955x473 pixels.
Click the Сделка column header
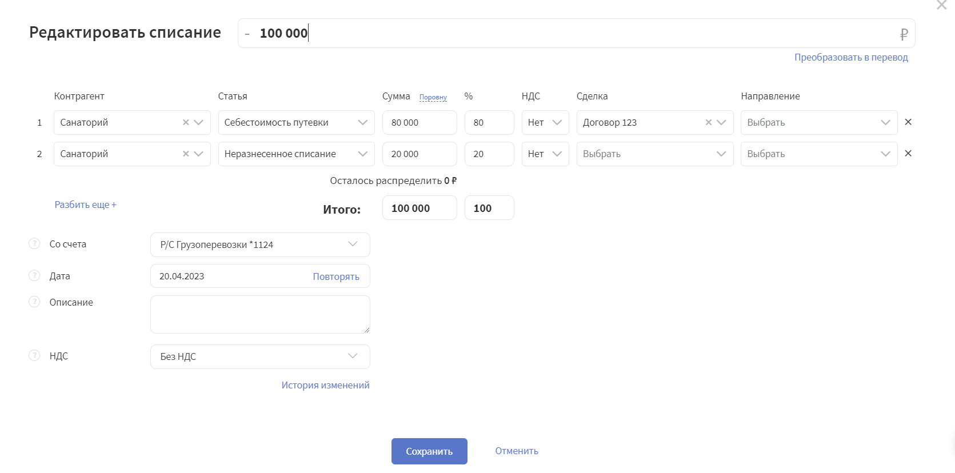click(592, 96)
